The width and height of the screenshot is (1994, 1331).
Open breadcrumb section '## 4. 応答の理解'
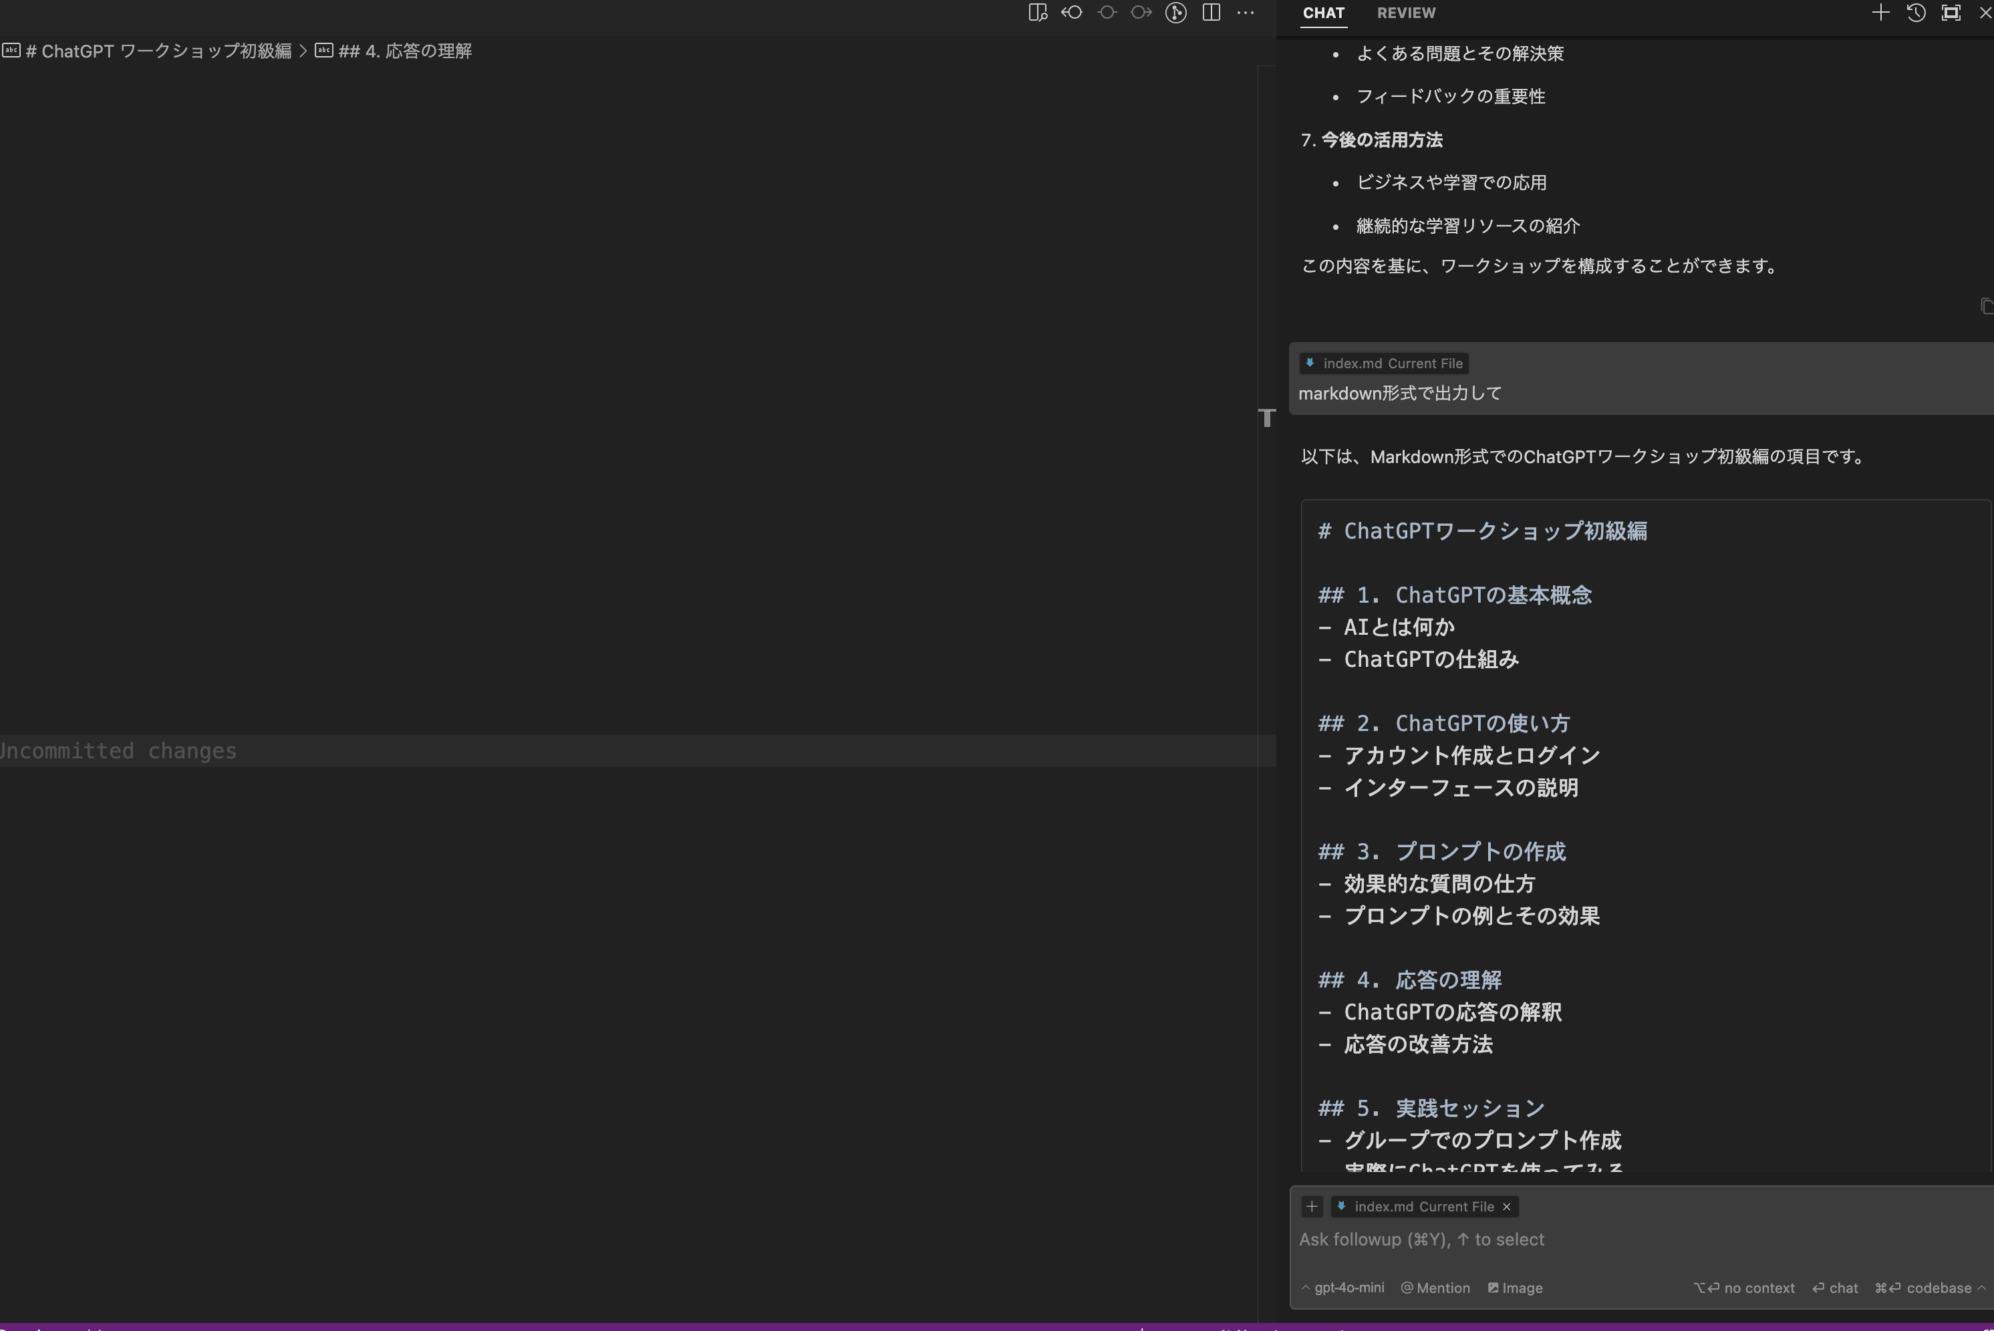[x=404, y=51]
